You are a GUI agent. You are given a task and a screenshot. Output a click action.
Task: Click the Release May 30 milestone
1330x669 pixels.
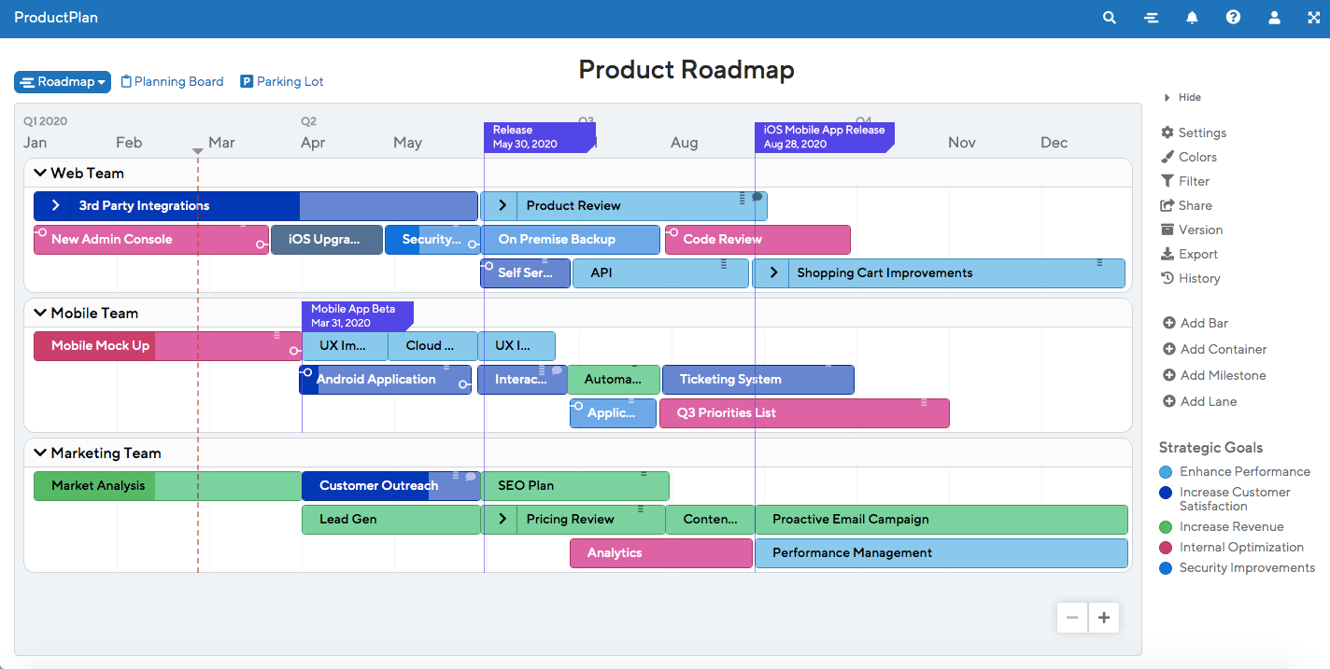coord(540,137)
